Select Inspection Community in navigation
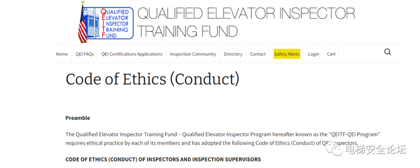This screenshot has width=420, height=168. (x=193, y=54)
